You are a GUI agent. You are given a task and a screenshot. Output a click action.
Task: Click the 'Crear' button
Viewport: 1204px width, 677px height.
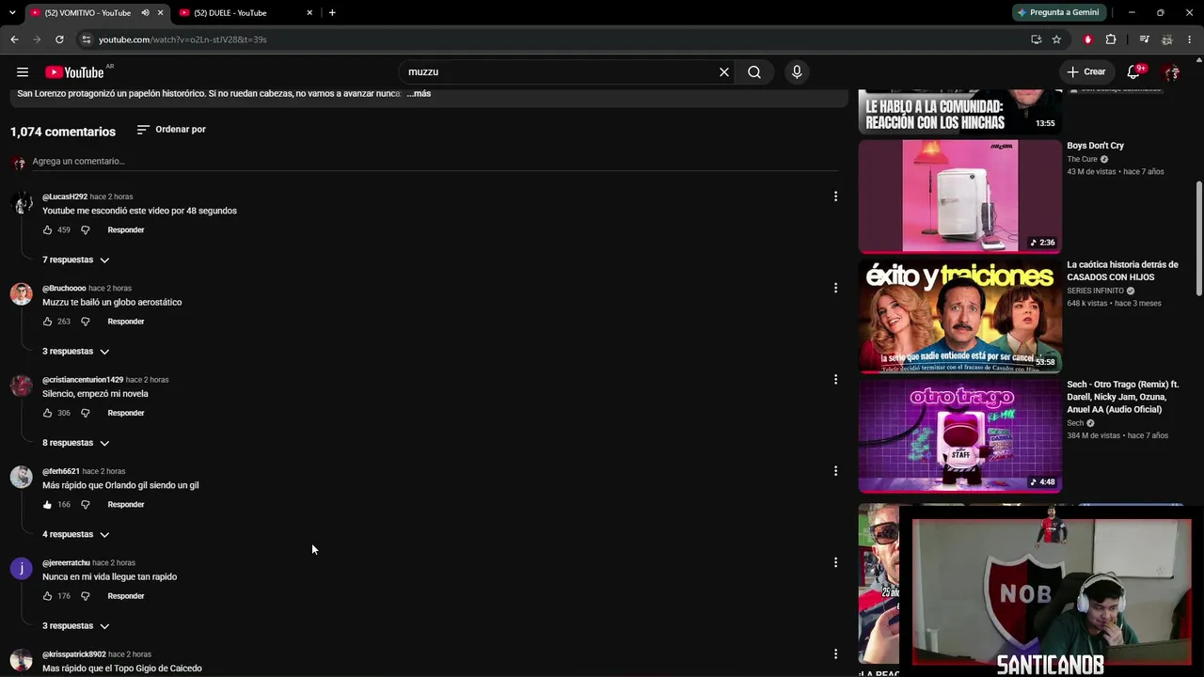coord(1085,72)
